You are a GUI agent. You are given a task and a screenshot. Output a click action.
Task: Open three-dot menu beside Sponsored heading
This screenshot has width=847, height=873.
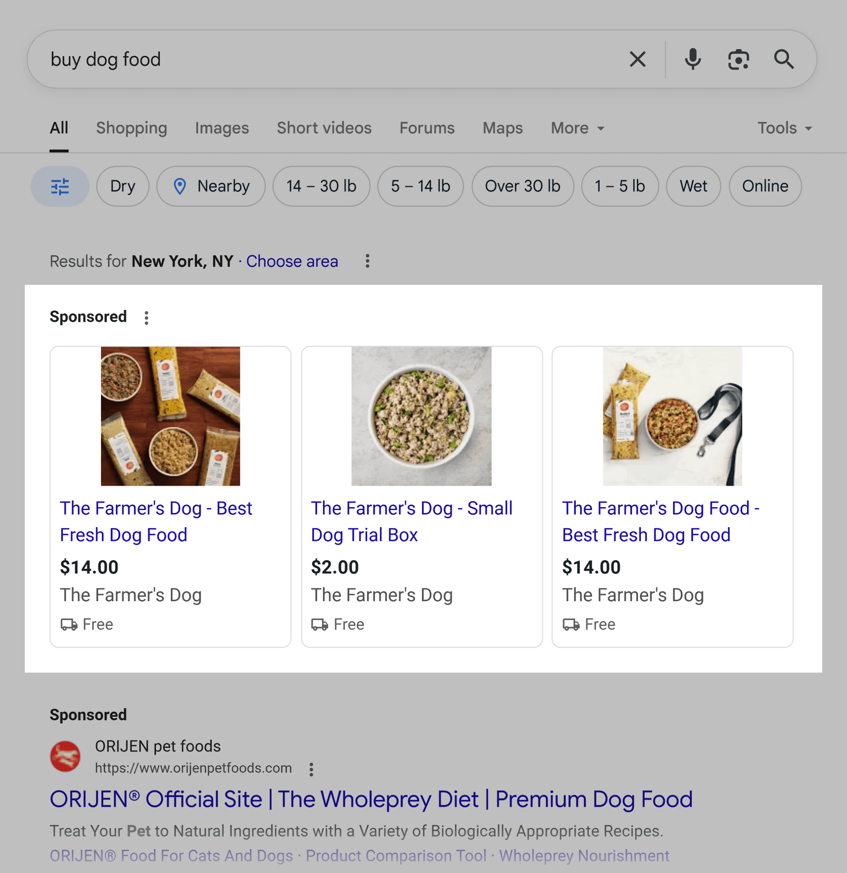click(x=146, y=317)
